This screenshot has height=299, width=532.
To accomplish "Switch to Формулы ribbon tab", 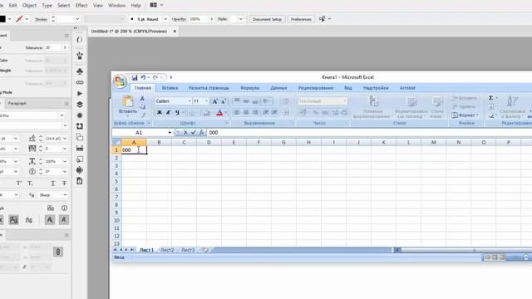I will [249, 88].
